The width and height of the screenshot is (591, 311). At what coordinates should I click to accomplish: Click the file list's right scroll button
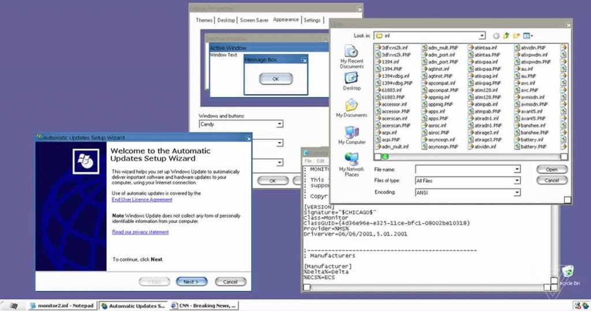[564, 157]
